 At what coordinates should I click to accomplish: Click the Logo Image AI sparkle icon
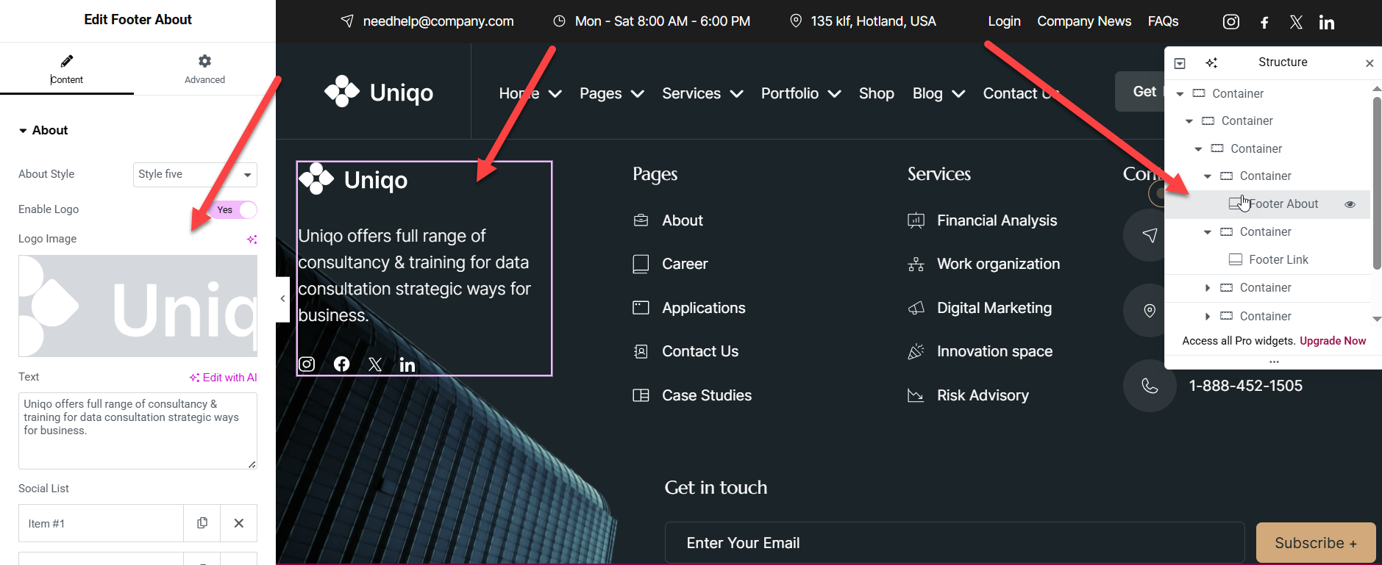[252, 240]
